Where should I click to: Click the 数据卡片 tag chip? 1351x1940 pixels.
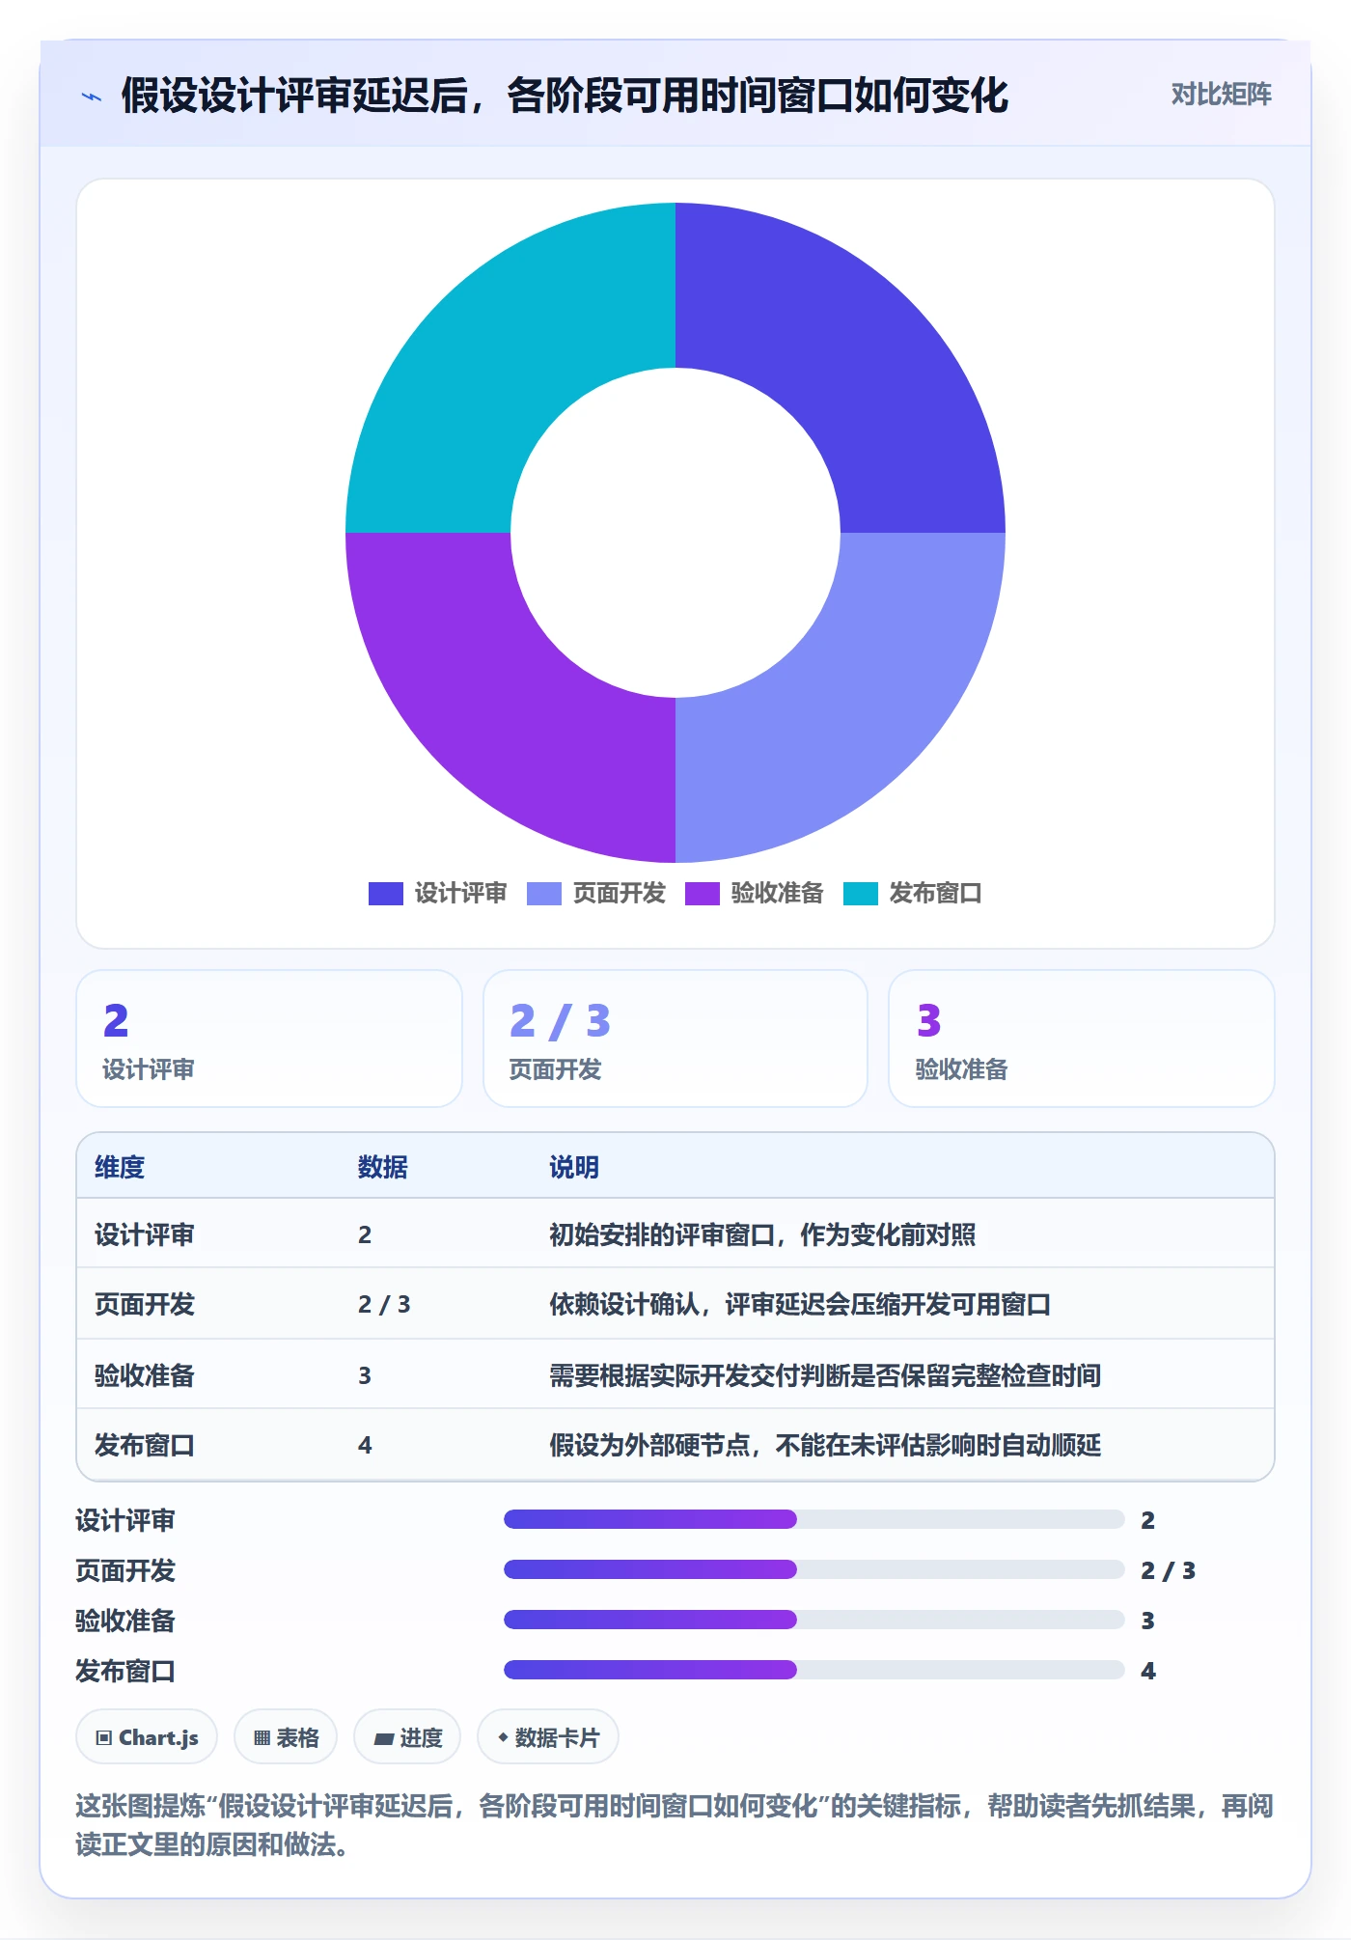tap(548, 1737)
